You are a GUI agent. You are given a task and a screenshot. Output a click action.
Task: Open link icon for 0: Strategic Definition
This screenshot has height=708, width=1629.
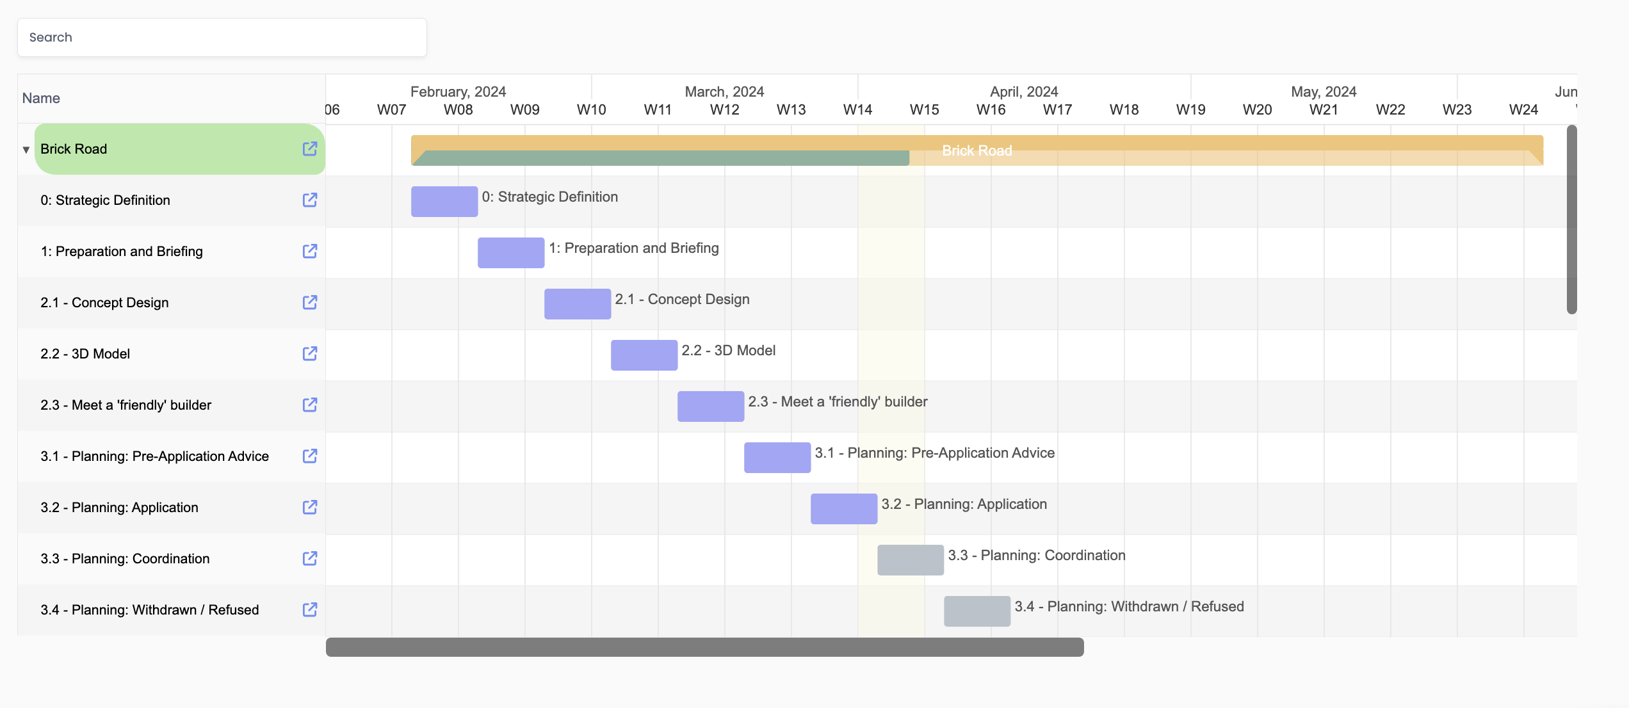(310, 200)
